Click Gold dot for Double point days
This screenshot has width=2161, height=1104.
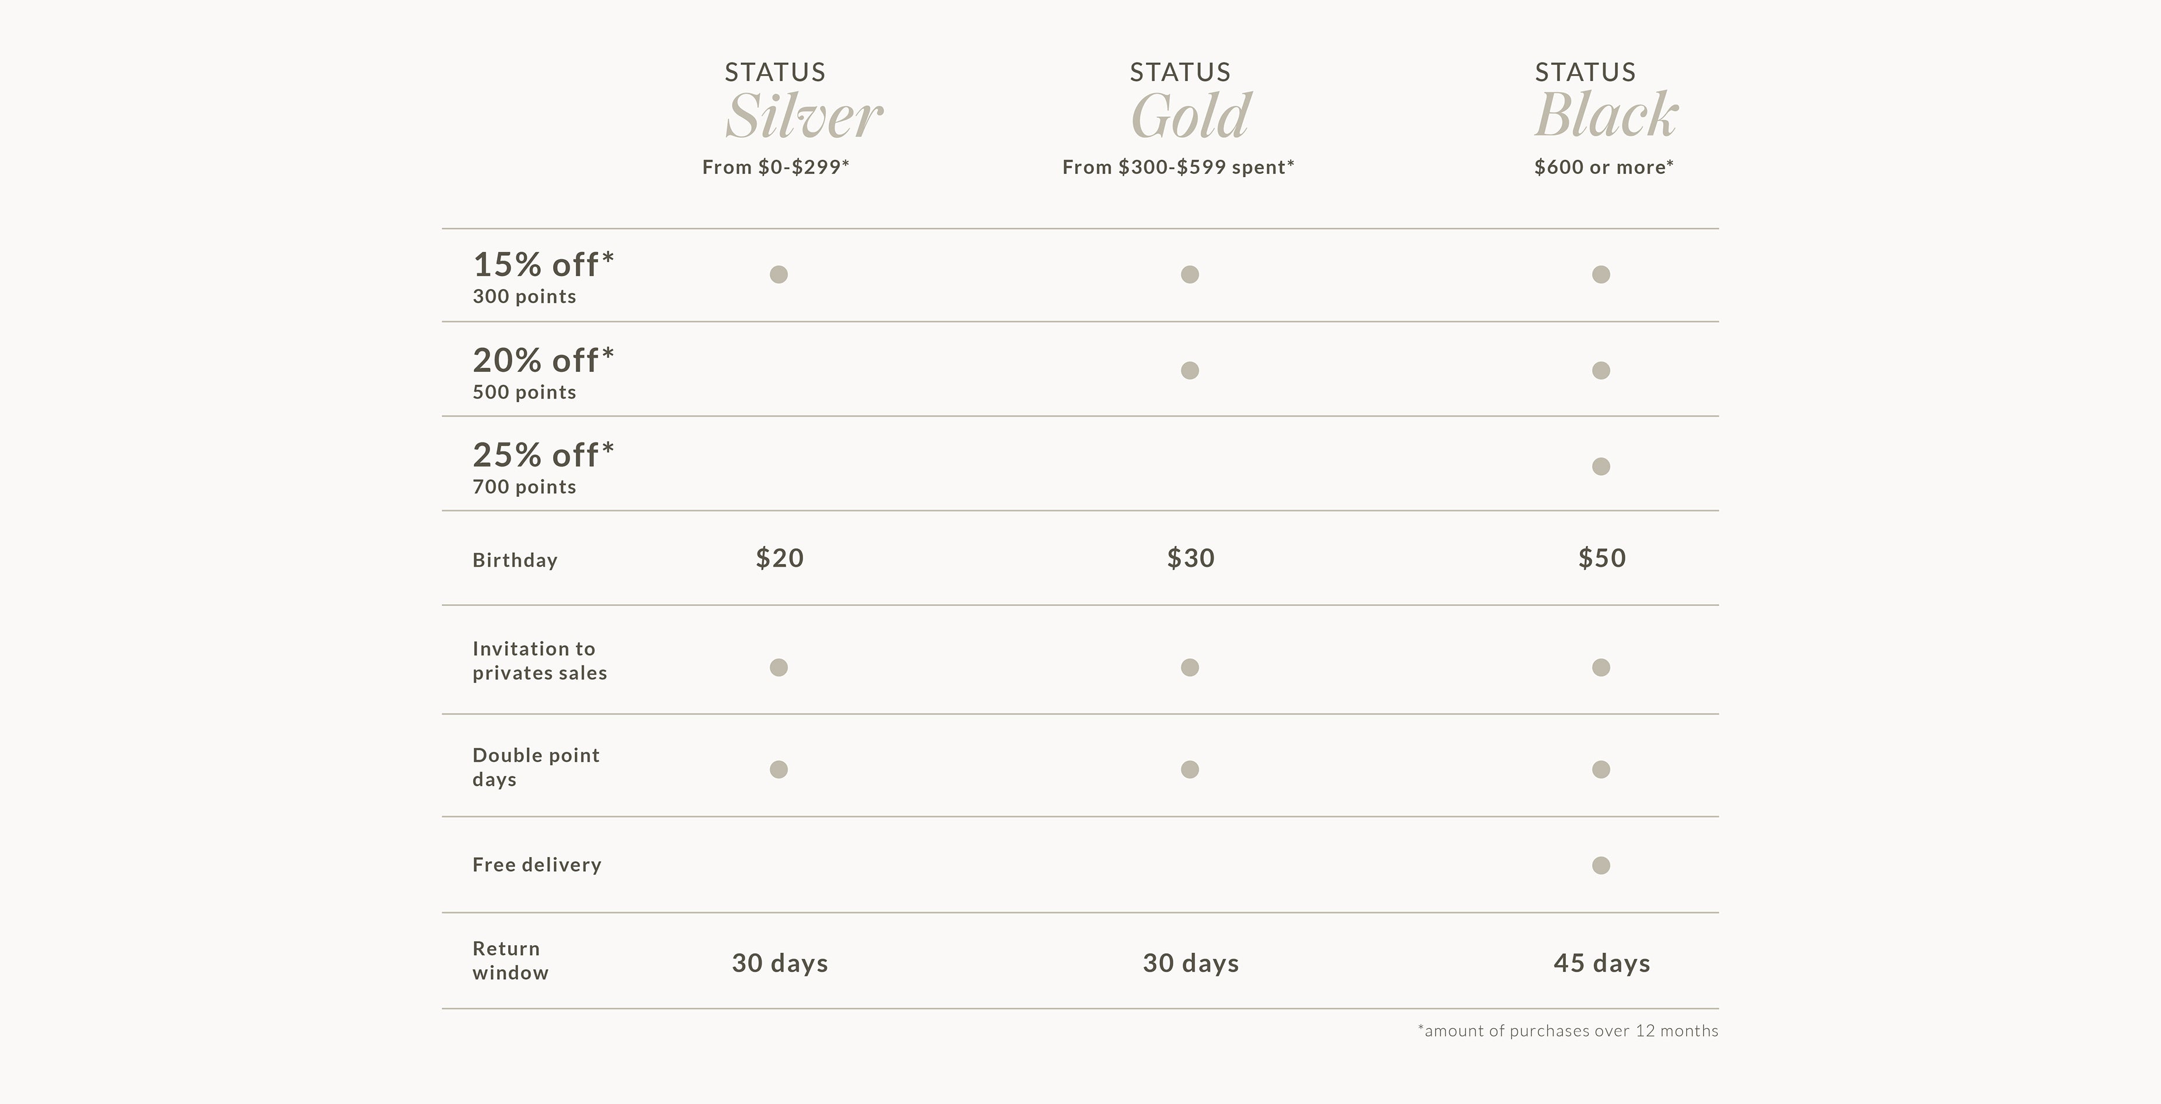(1190, 769)
